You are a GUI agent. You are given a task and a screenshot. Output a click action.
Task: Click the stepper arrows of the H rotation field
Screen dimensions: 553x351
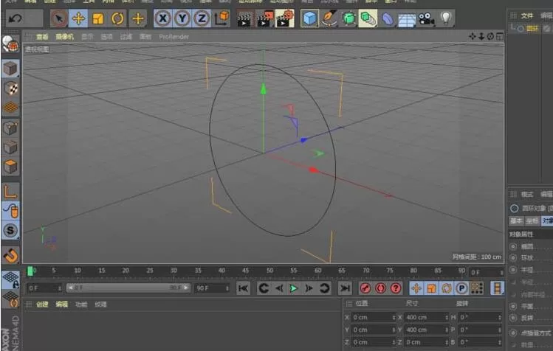coord(499,317)
